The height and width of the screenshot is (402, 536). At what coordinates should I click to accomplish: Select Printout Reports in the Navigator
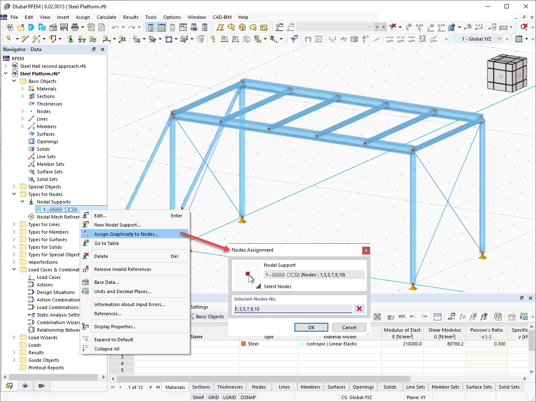pyautogui.click(x=46, y=368)
